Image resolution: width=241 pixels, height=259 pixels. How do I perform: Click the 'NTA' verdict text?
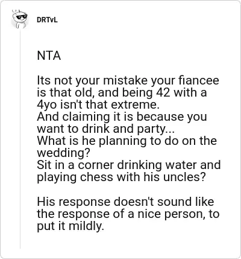[49, 56]
